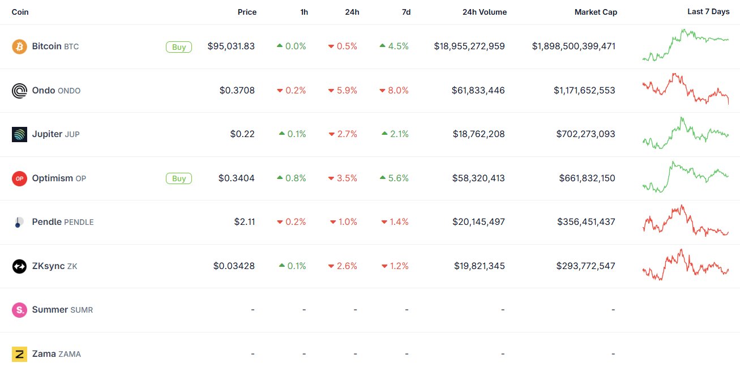Viewport: 740px width, 371px height.
Task: Click the Summer coin logo icon
Action: [x=19, y=310]
